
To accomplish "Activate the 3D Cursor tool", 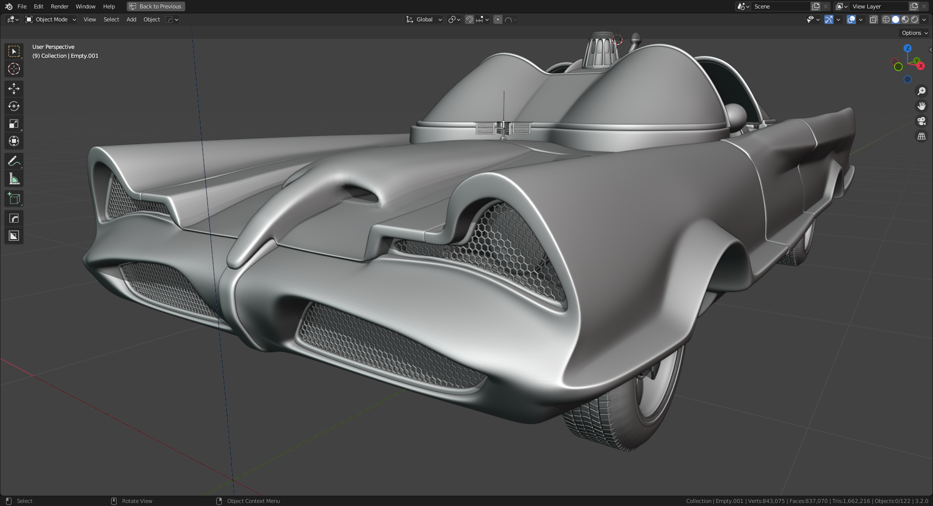I will 14,69.
